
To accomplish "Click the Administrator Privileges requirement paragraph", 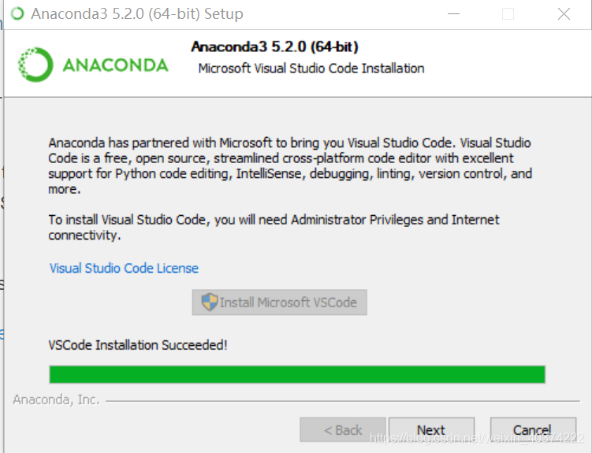I will tap(274, 228).
